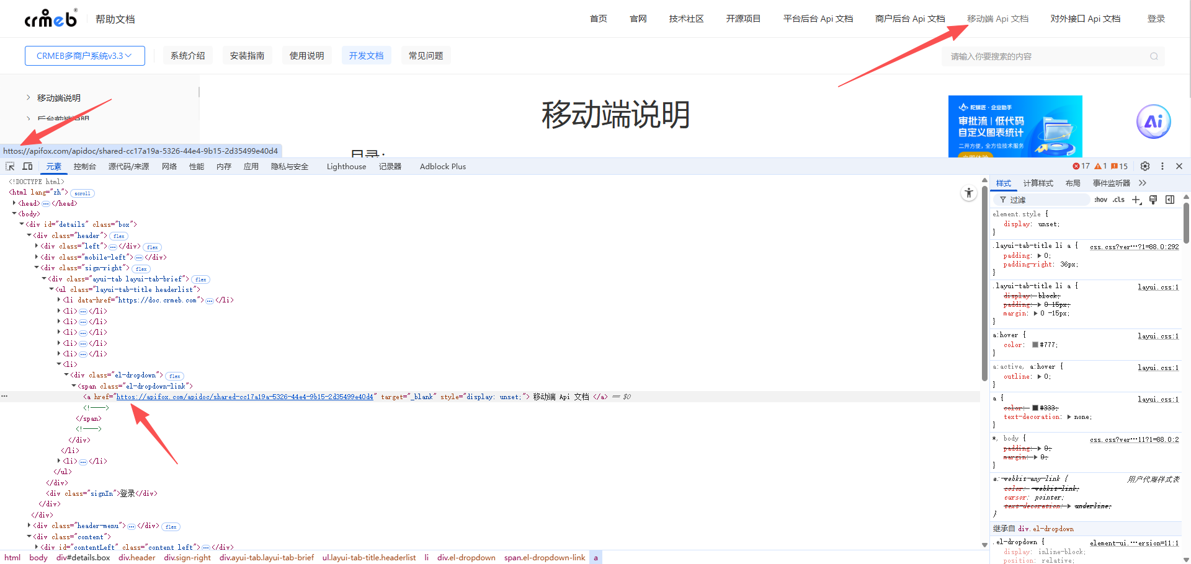This screenshot has height=564, width=1191.
Task: Open the DevTools three-dot menu
Action: (1162, 166)
